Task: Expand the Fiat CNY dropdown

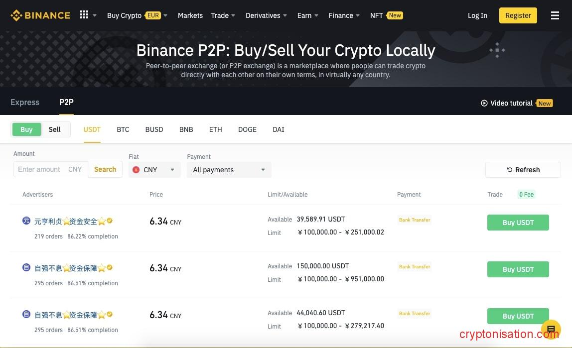Action: 154,170
